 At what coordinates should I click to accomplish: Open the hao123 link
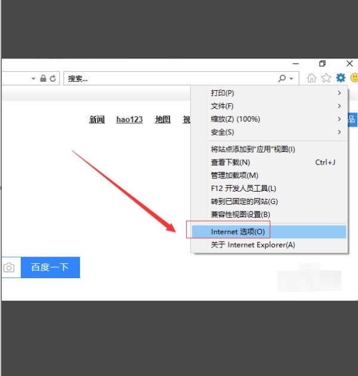129,119
